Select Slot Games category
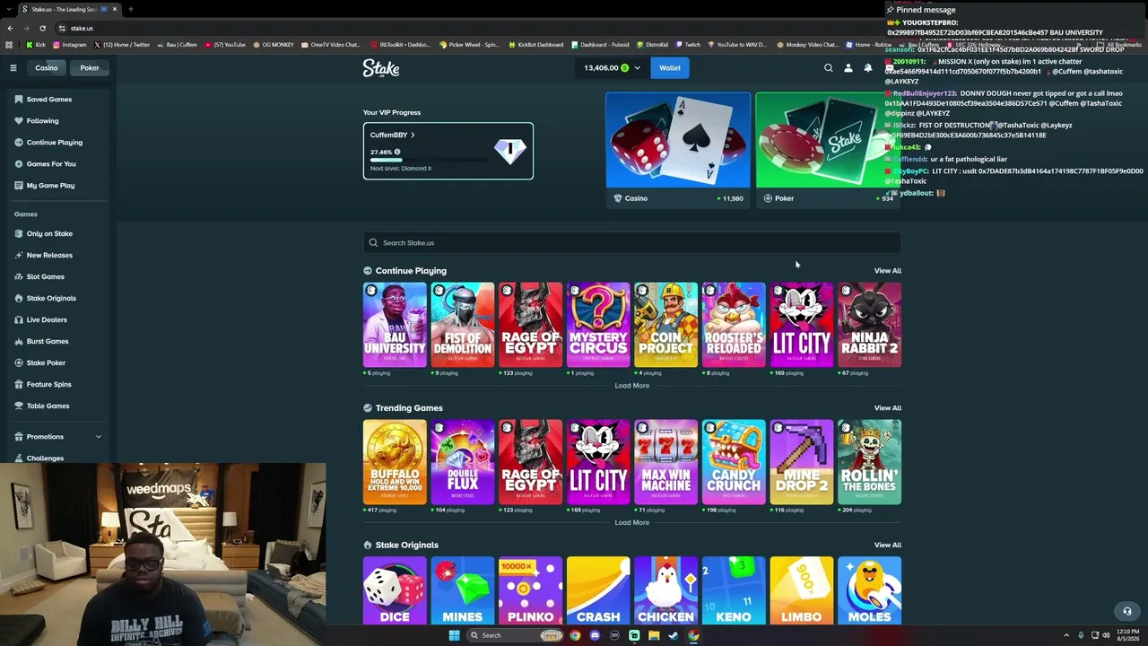1148x646 pixels. pos(58,277)
